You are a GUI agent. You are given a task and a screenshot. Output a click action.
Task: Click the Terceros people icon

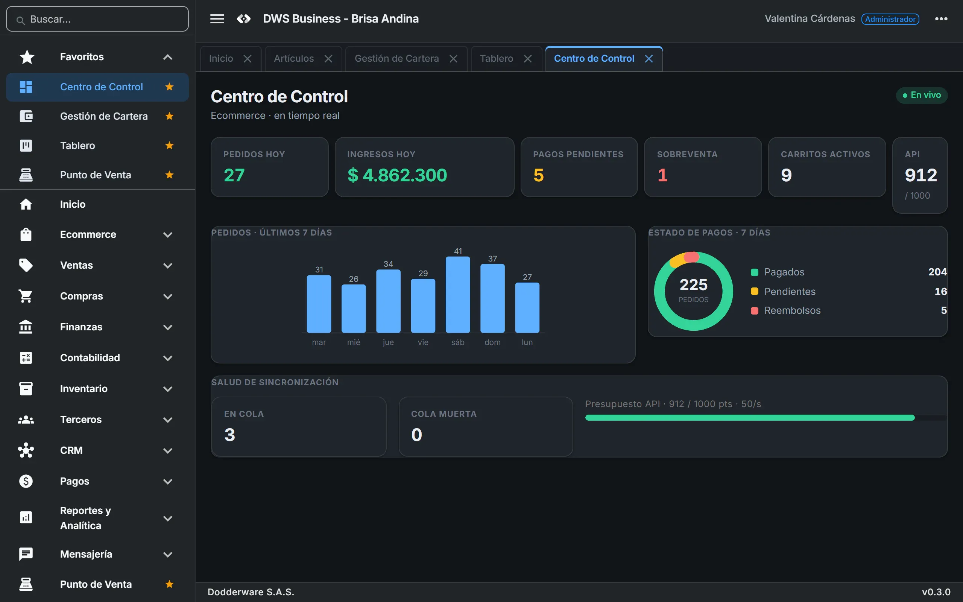point(26,420)
